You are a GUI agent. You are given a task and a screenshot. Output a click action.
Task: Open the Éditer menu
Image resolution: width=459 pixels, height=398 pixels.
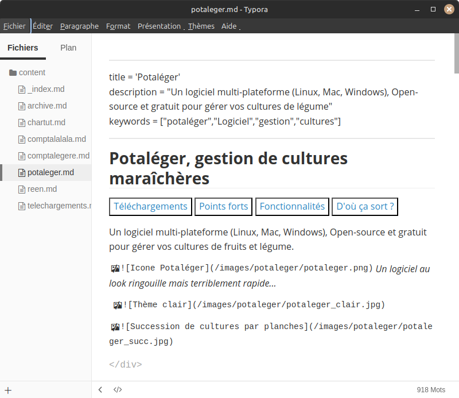(x=42, y=26)
